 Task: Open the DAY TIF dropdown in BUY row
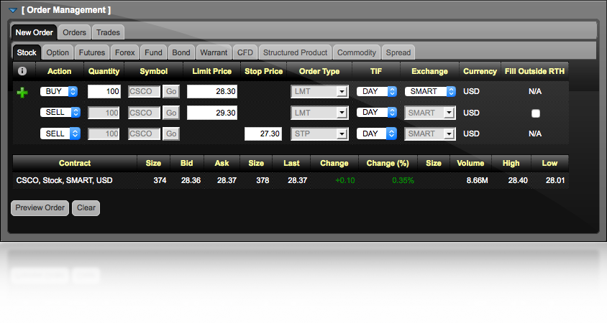377,92
